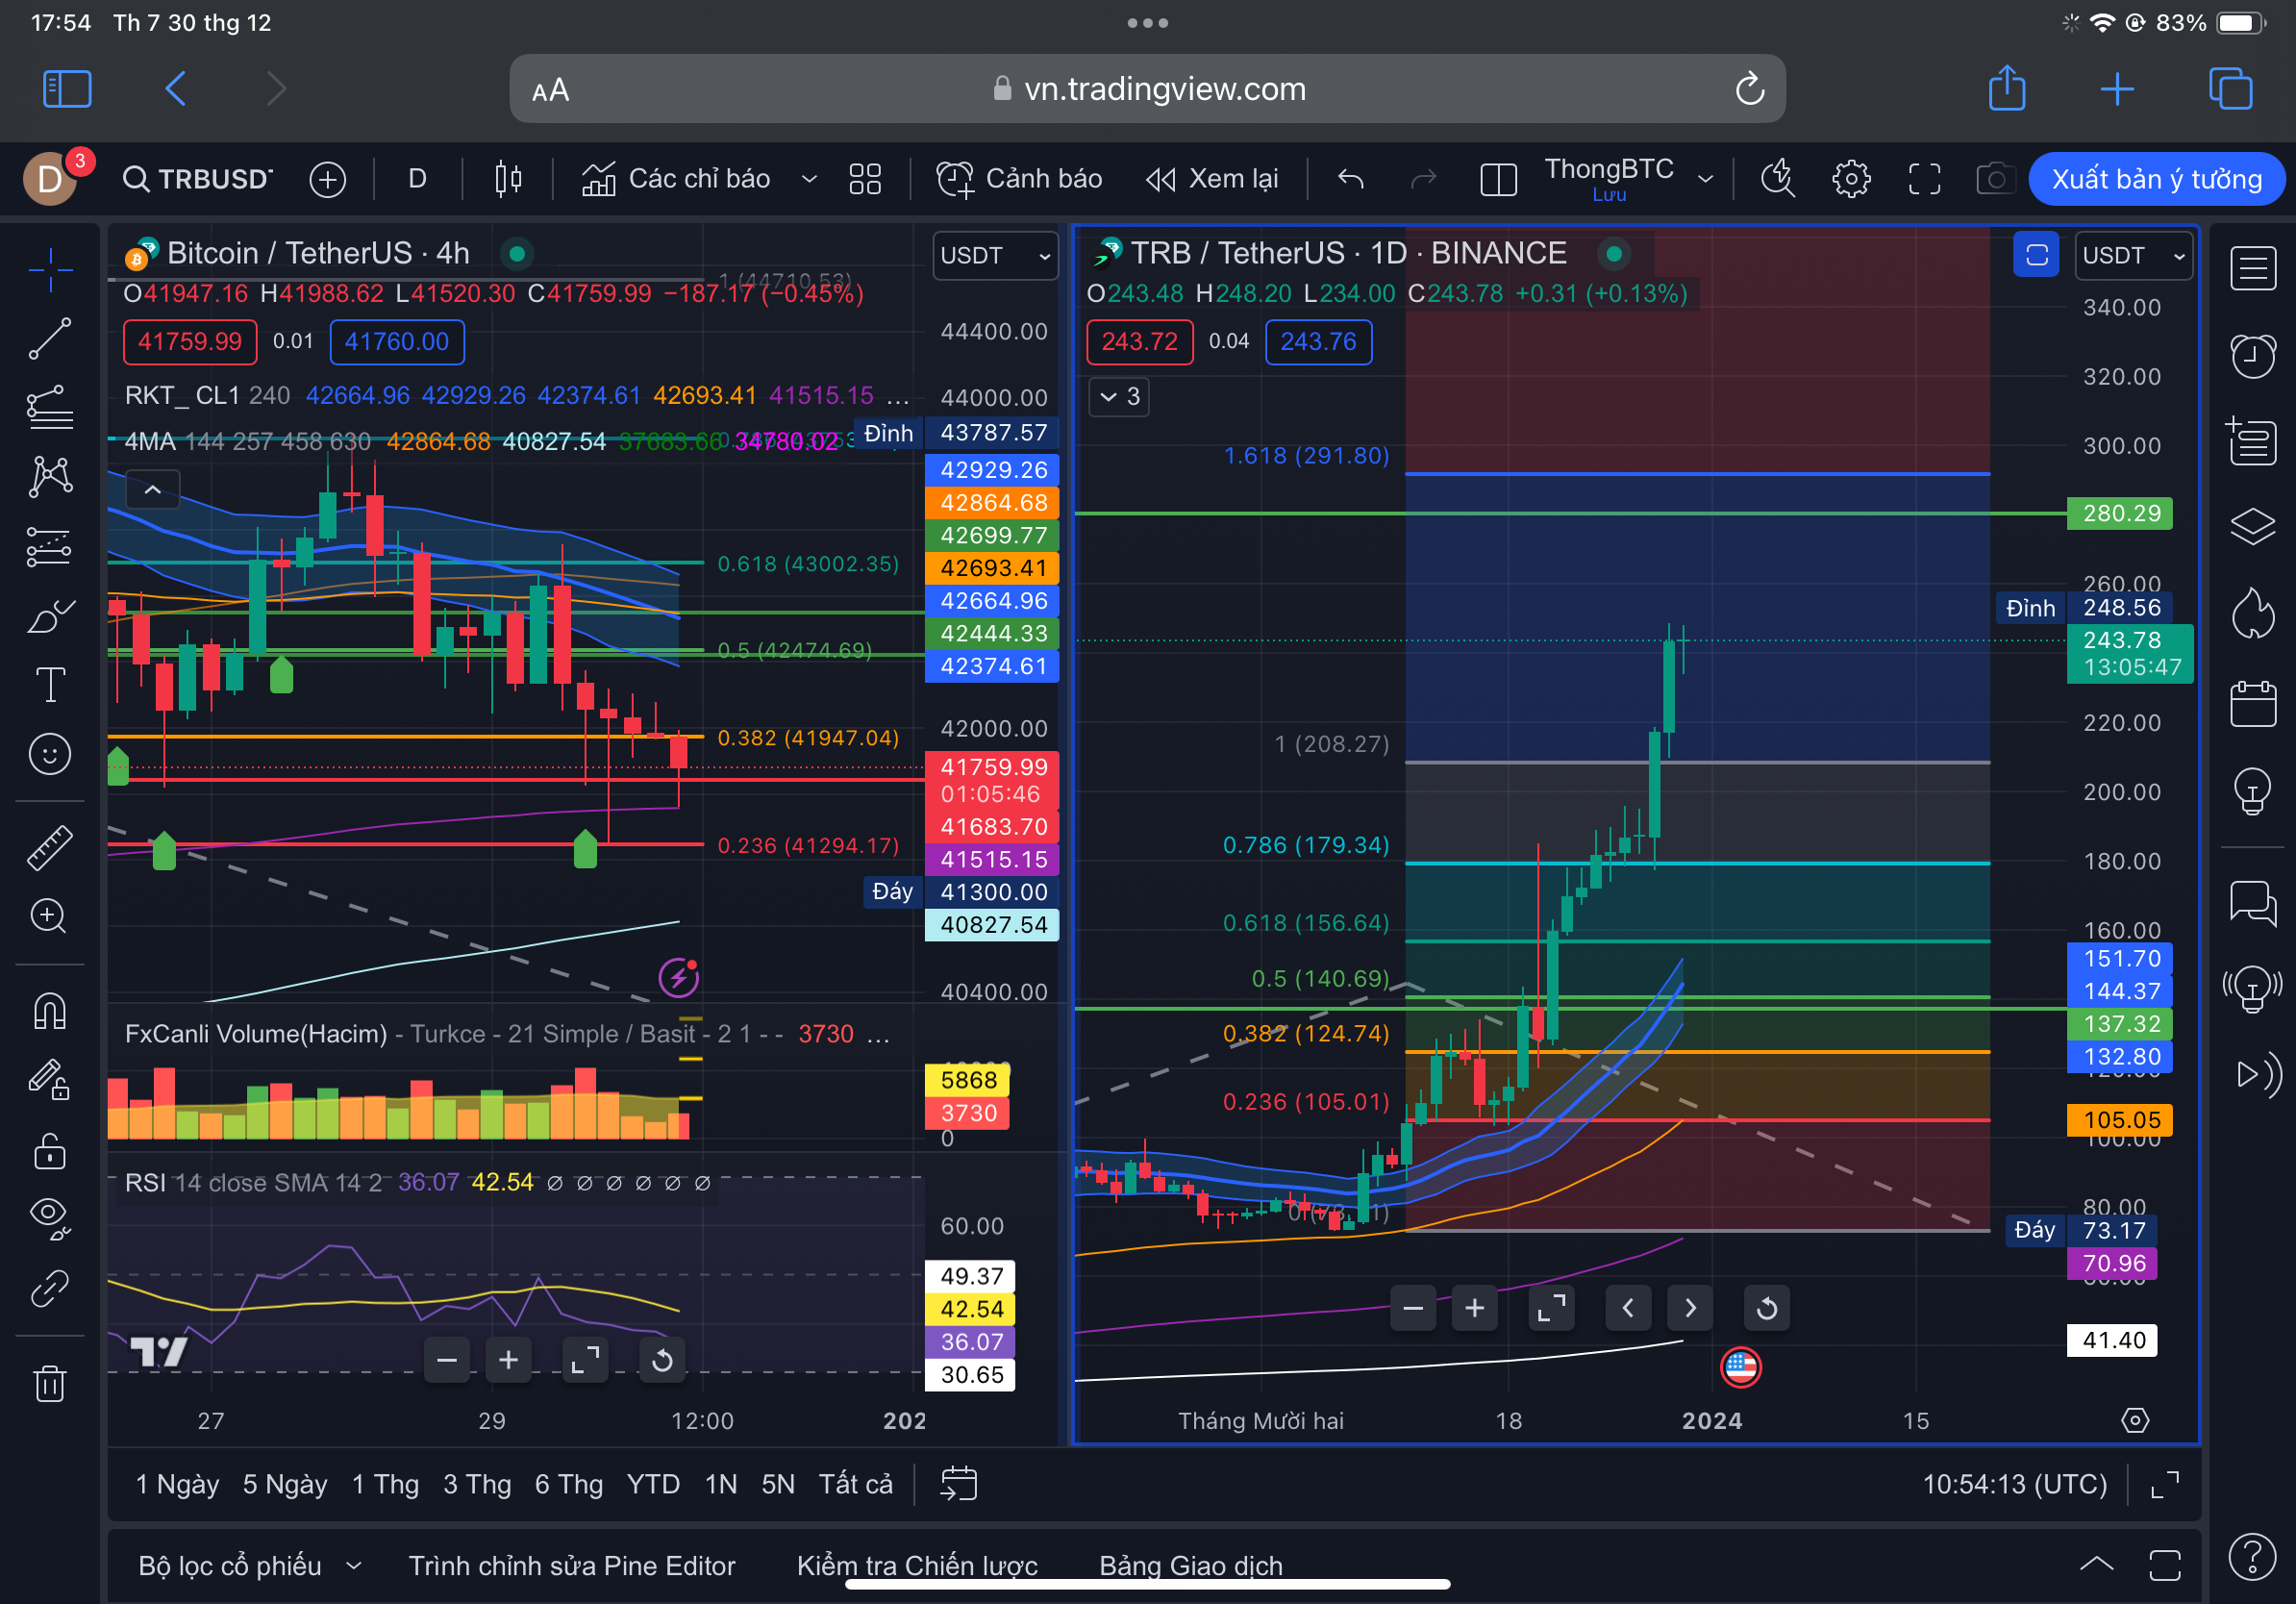Open the emoji icons tool
The height and width of the screenshot is (1604, 2296).
coord(50,754)
